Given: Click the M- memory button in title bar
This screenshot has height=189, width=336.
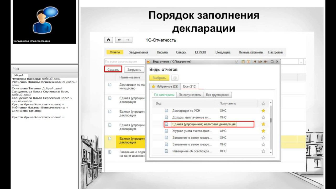Looking at the screenshot, I should 265,62.
